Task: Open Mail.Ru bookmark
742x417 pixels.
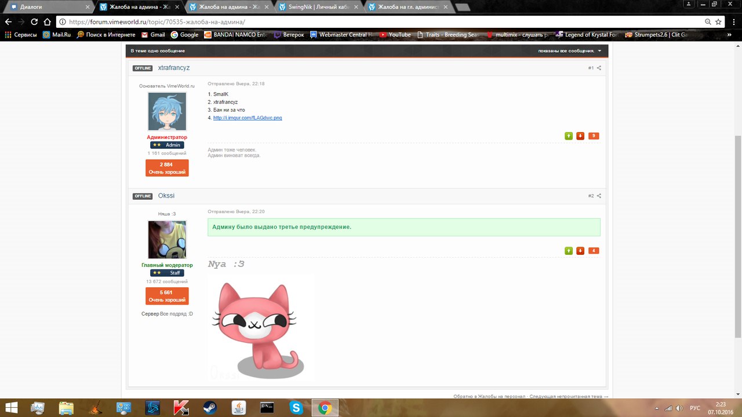Action: [x=57, y=35]
